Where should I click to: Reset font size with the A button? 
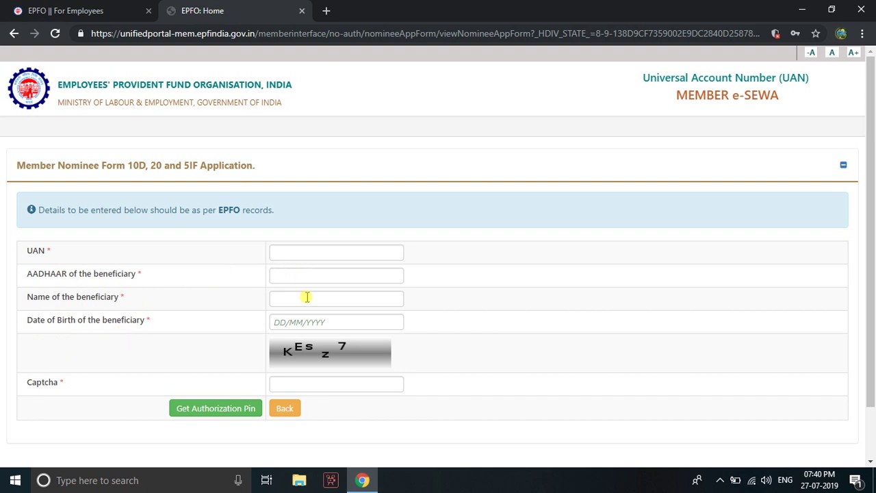[832, 53]
